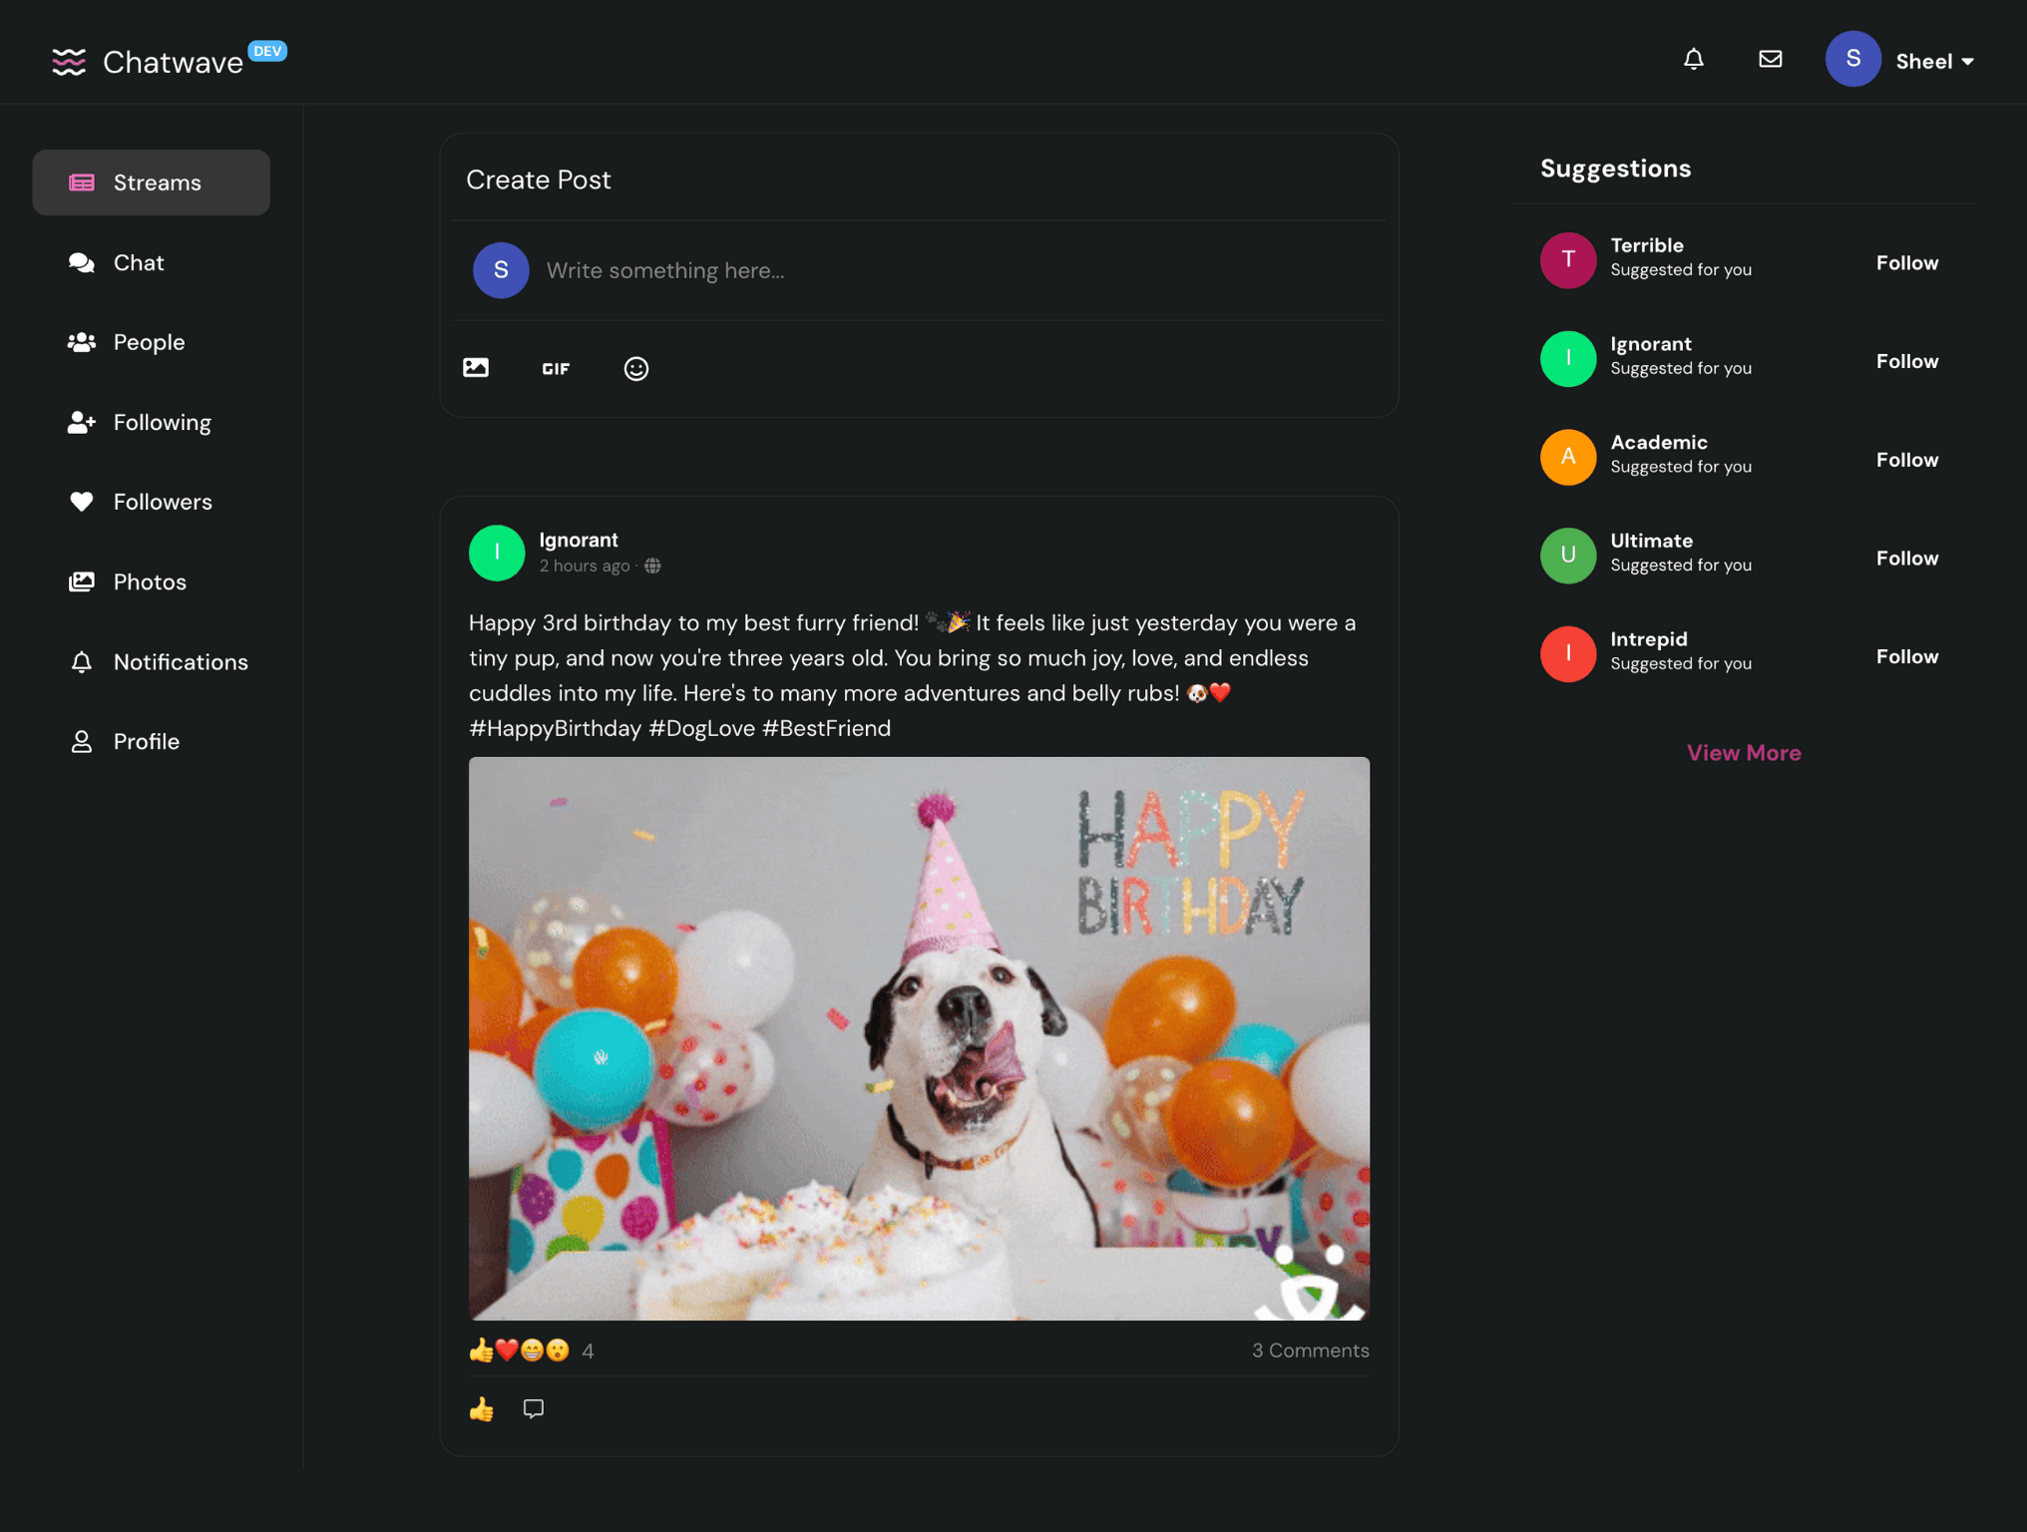2027x1532 pixels.
Task: Click Ultimate's avatar in Suggestions
Action: point(1568,556)
